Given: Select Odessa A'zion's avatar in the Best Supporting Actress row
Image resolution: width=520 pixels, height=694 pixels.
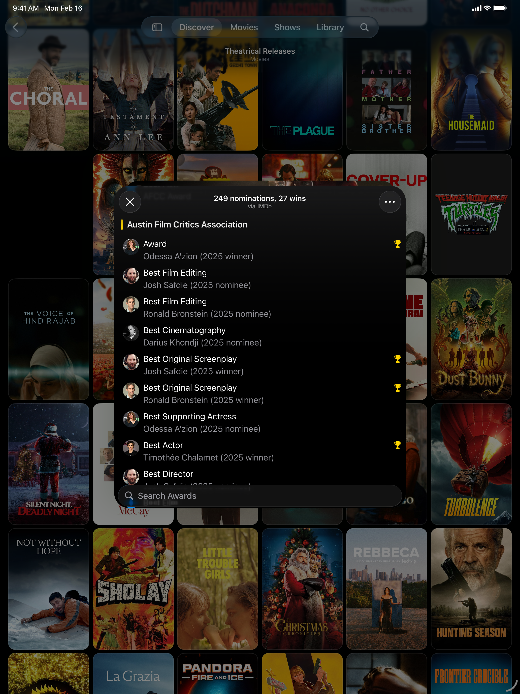Looking at the screenshot, I should 131,419.
